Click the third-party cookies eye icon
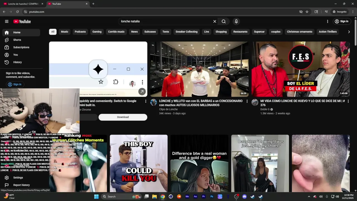This screenshot has width=357, height=201. click(x=301, y=12)
